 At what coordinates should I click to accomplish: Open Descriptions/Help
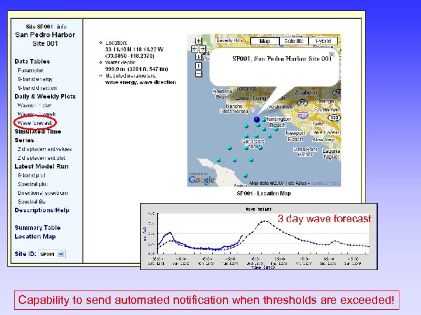pos(42,210)
